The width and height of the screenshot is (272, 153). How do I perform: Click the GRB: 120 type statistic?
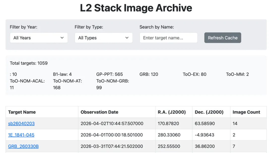coord(149,74)
